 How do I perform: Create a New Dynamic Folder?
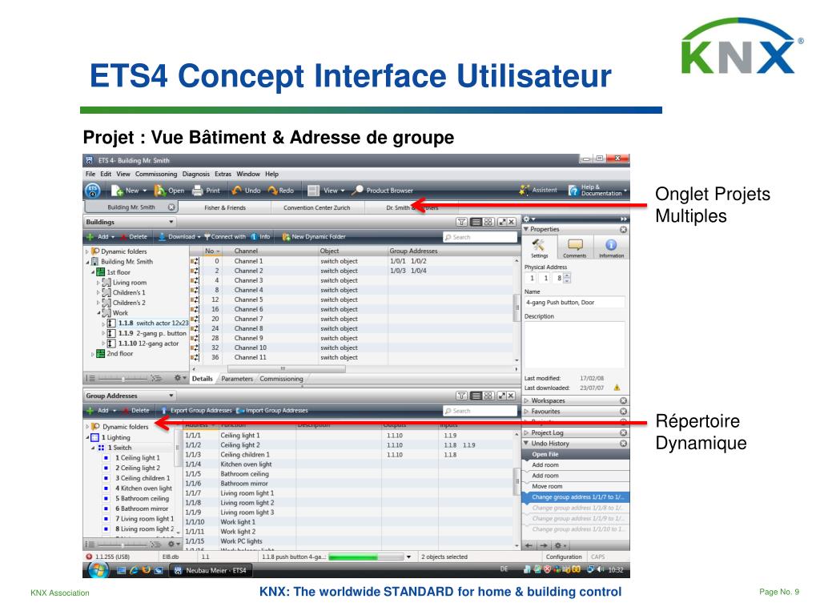[314, 236]
